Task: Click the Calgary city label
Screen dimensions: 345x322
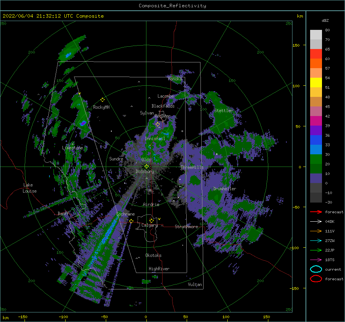Action: coord(149,225)
